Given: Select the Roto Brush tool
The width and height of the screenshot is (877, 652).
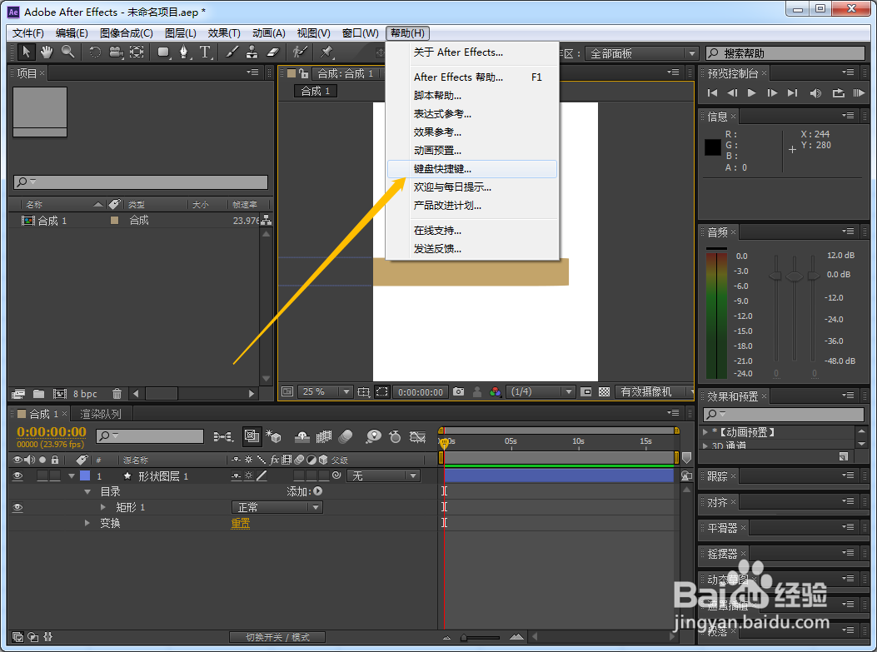Looking at the screenshot, I should coord(300,52).
